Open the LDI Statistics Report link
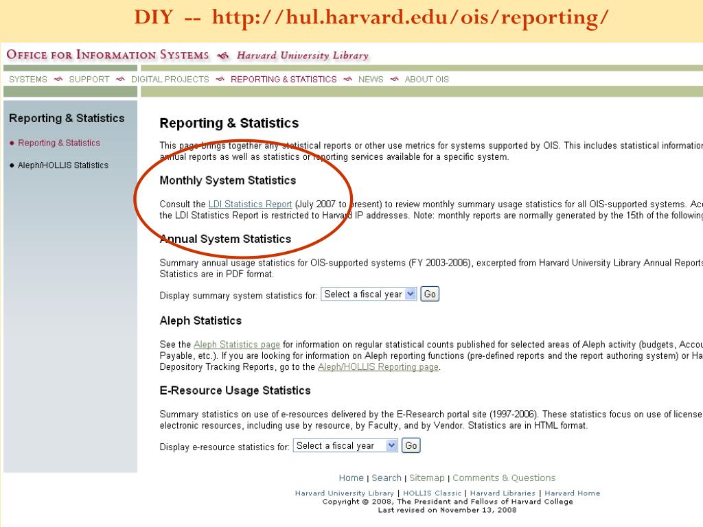The width and height of the screenshot is (703, 527). tap(250, 204)
